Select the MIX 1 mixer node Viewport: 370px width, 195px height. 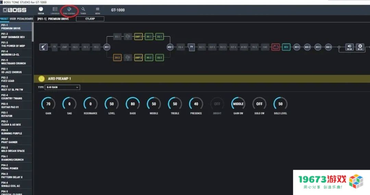tap(170, 47)
